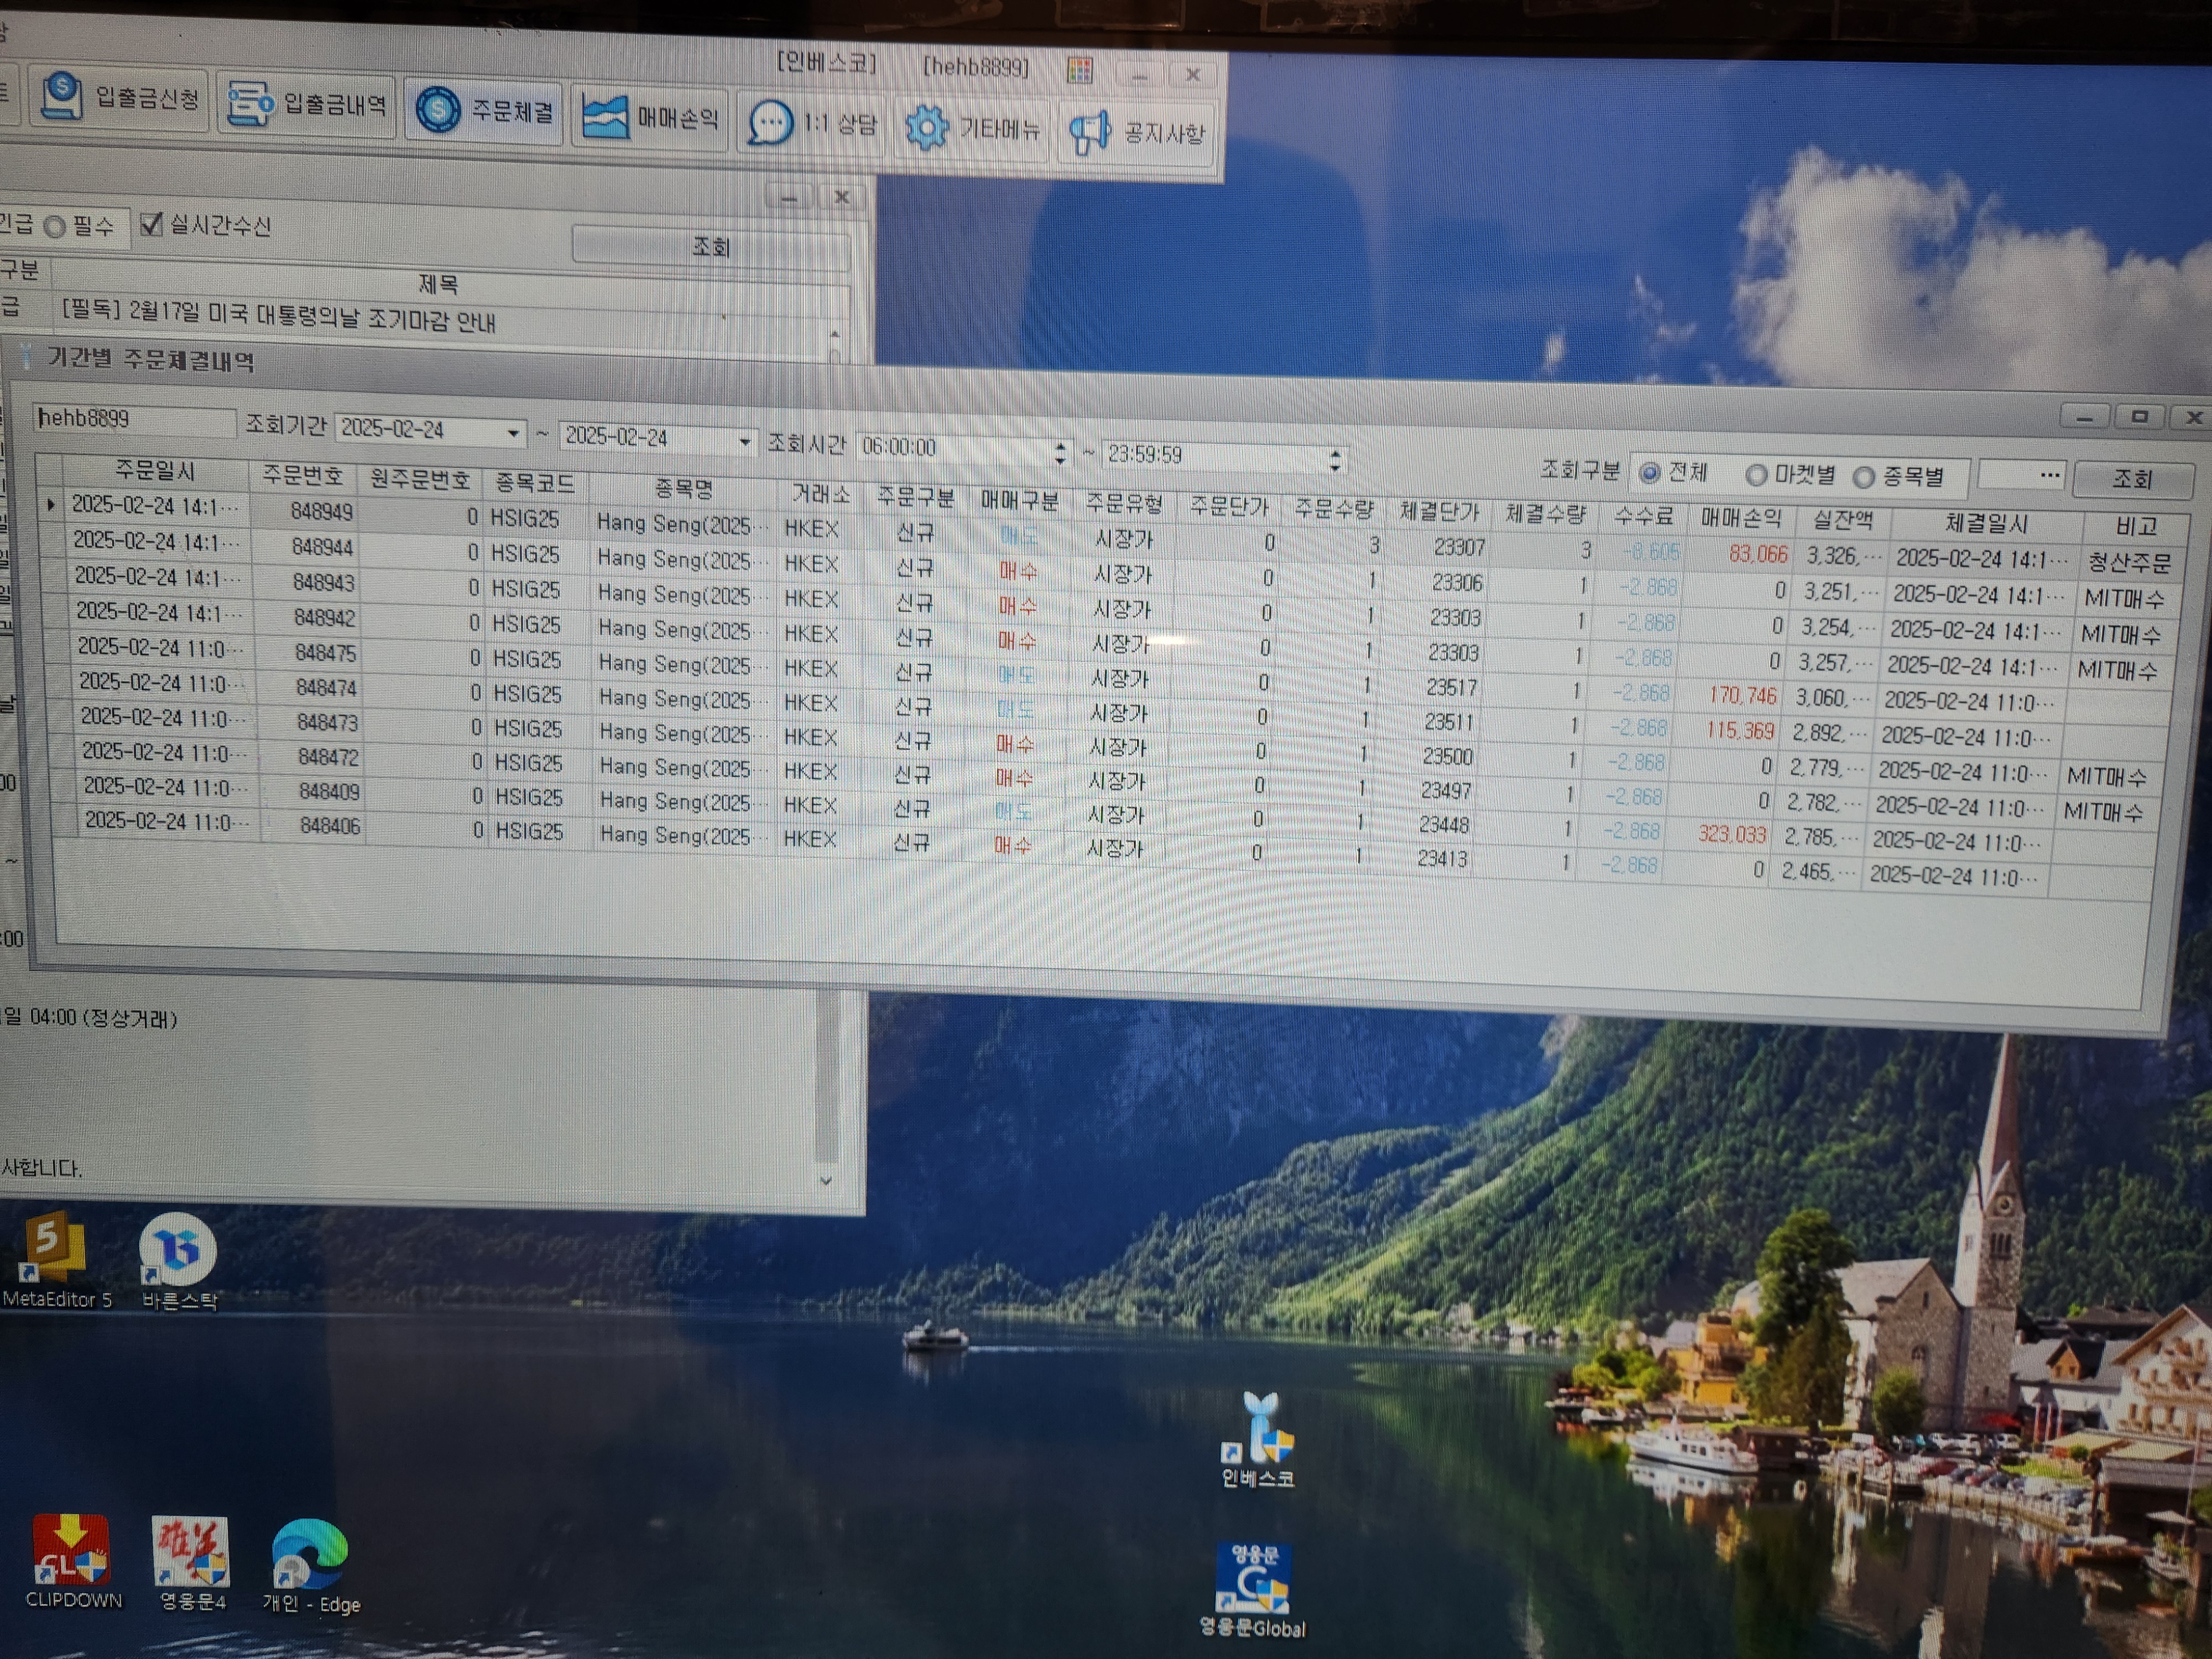Select the 필수 radio button in notice window

[56, 227]
